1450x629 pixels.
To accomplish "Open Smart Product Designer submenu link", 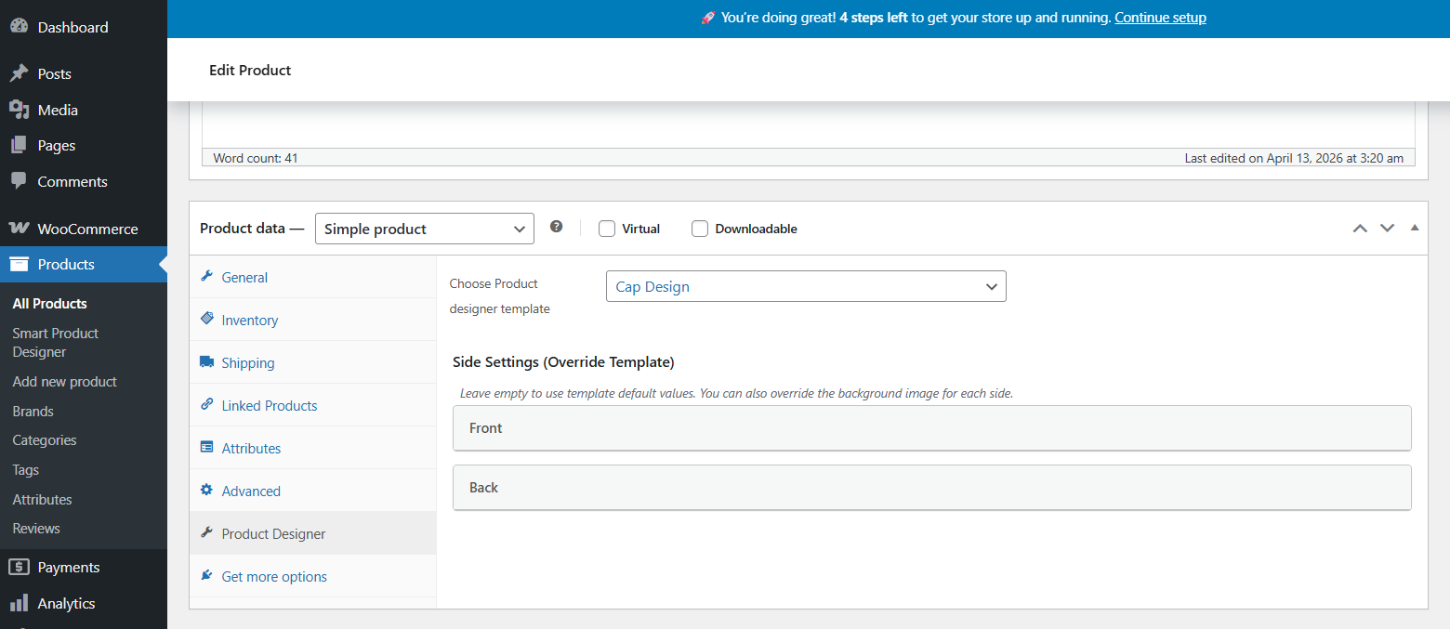I will (56, 342).
